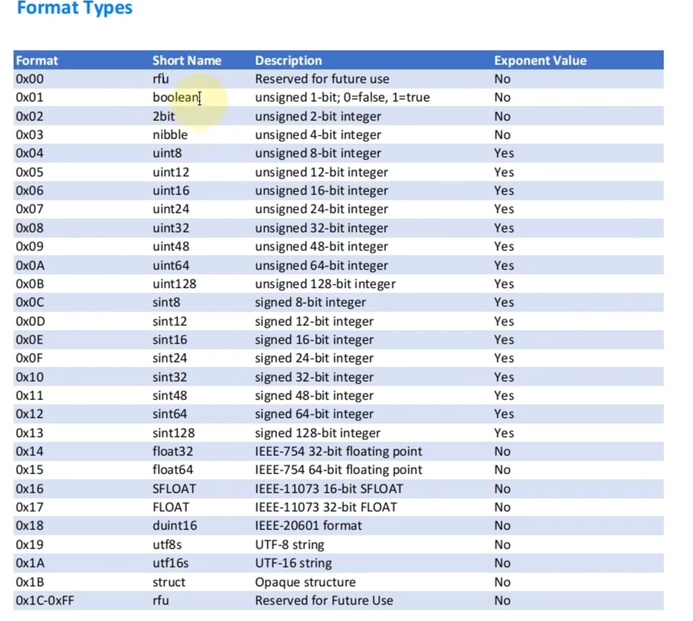Image resolution: width=693 pixels, height=621 pixels.
Task: Select 'signed 8-bit integer' description
Action: 310,303
